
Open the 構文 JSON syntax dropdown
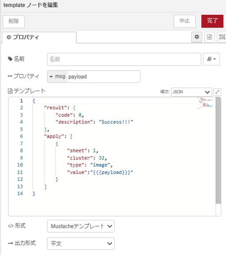click(191, 92)
